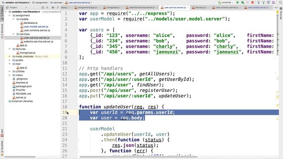Run the Unnamed configuration with green play
Screen dimensions: 283x159
[x=238, y=2]
